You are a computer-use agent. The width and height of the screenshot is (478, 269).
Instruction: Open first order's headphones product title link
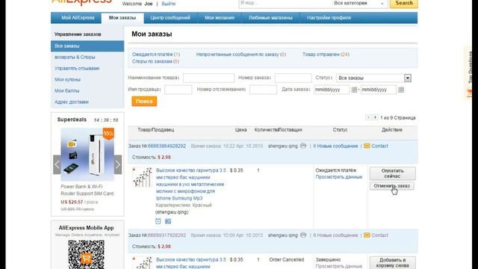(x=191, y=185)
